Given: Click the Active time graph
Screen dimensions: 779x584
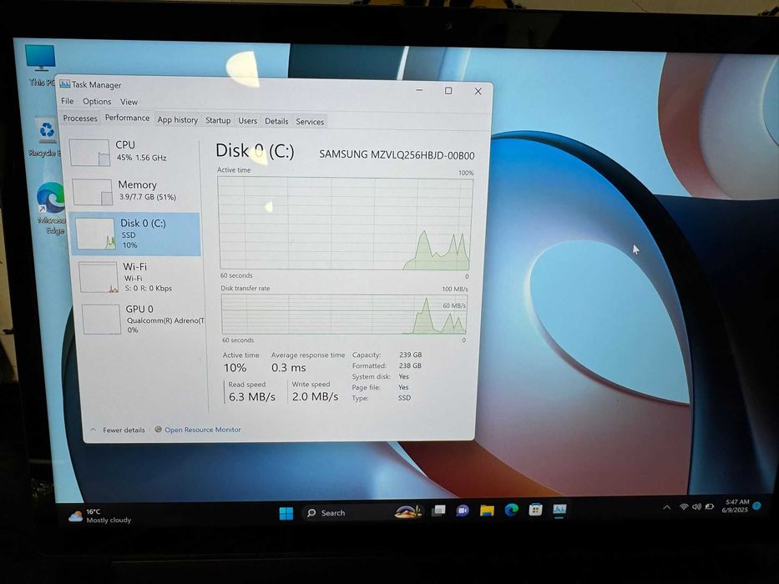Looking at the screenshot, I should click(346, 224).
